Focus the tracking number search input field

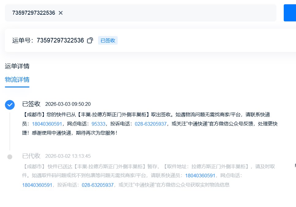coord(169,13)
